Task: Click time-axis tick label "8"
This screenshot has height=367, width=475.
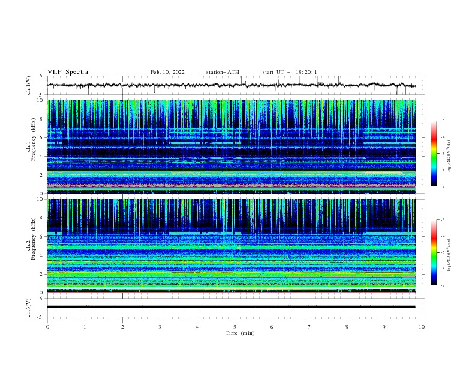Action: click(347, 327)
